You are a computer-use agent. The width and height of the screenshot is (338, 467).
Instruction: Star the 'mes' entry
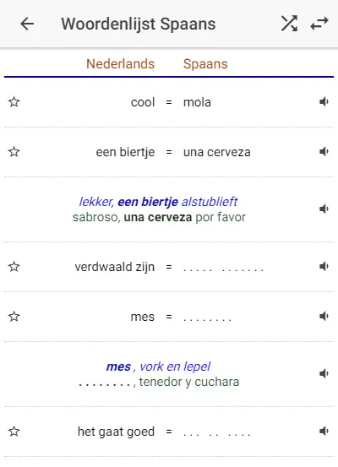[14, 316]
